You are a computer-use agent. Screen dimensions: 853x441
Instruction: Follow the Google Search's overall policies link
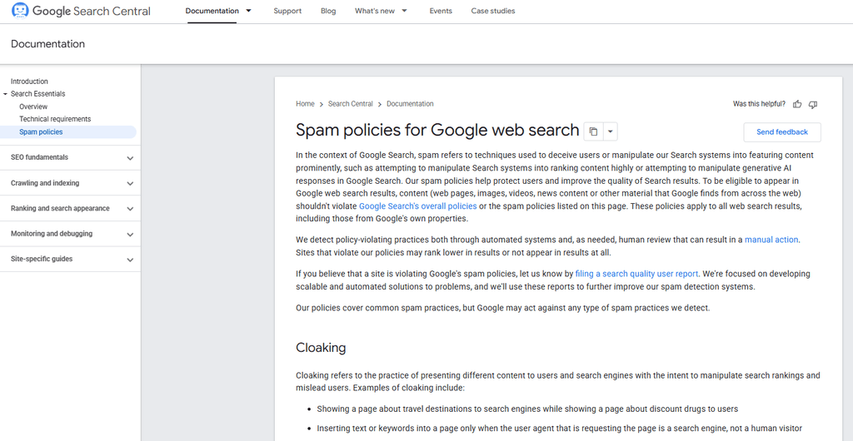[418, 206]
